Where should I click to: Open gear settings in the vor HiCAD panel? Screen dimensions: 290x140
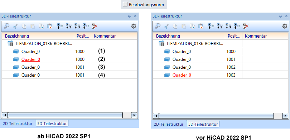point(285,26)
